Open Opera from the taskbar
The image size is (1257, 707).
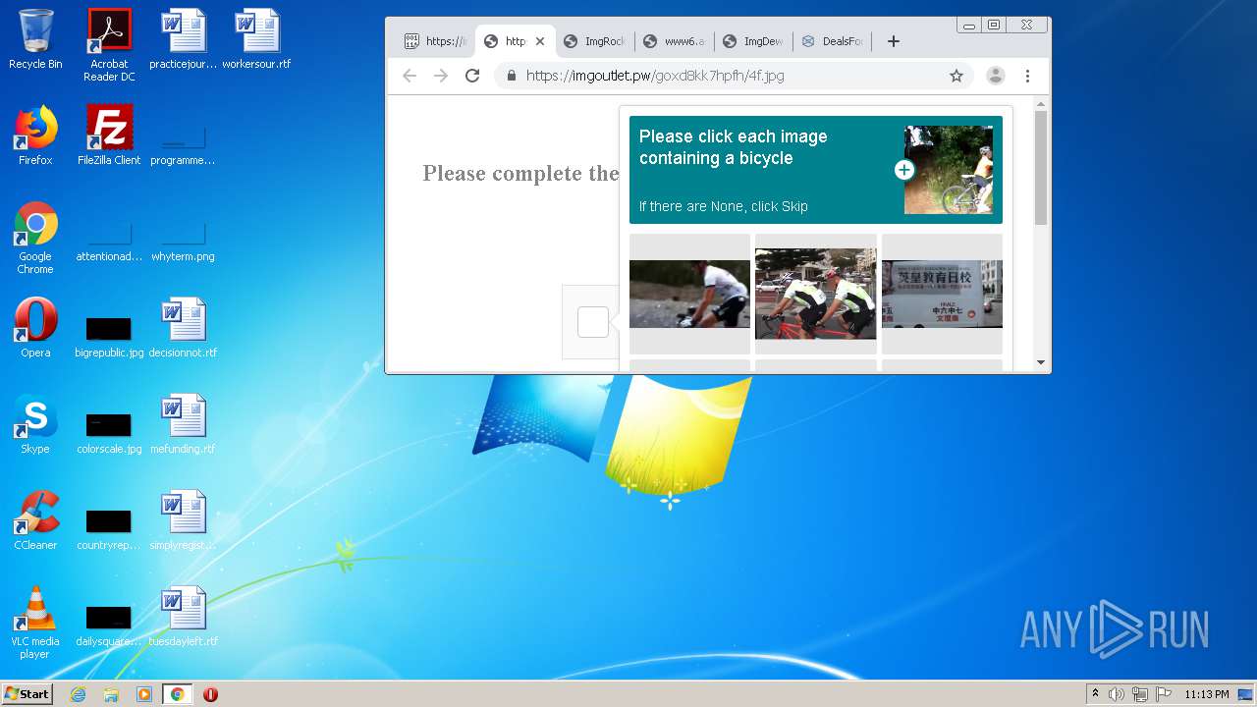(x=210, y=694)
